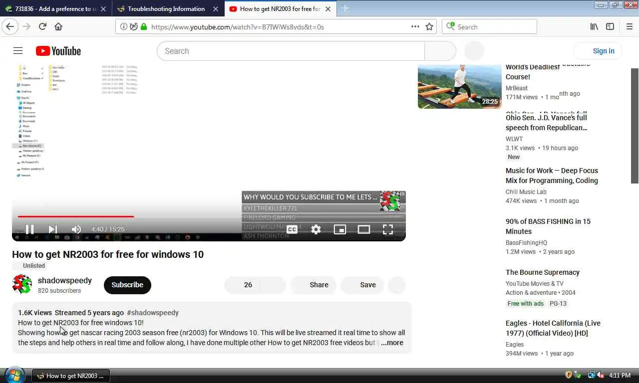The width and height of the screenshot is (639, 383).
Task: Open shadowspeedy channel avatar
Action: [x=22, y=285]
